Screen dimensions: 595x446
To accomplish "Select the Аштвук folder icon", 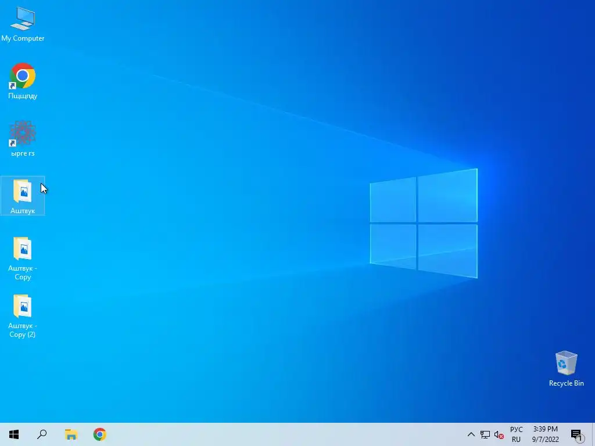I will click(x=23, y=196).
